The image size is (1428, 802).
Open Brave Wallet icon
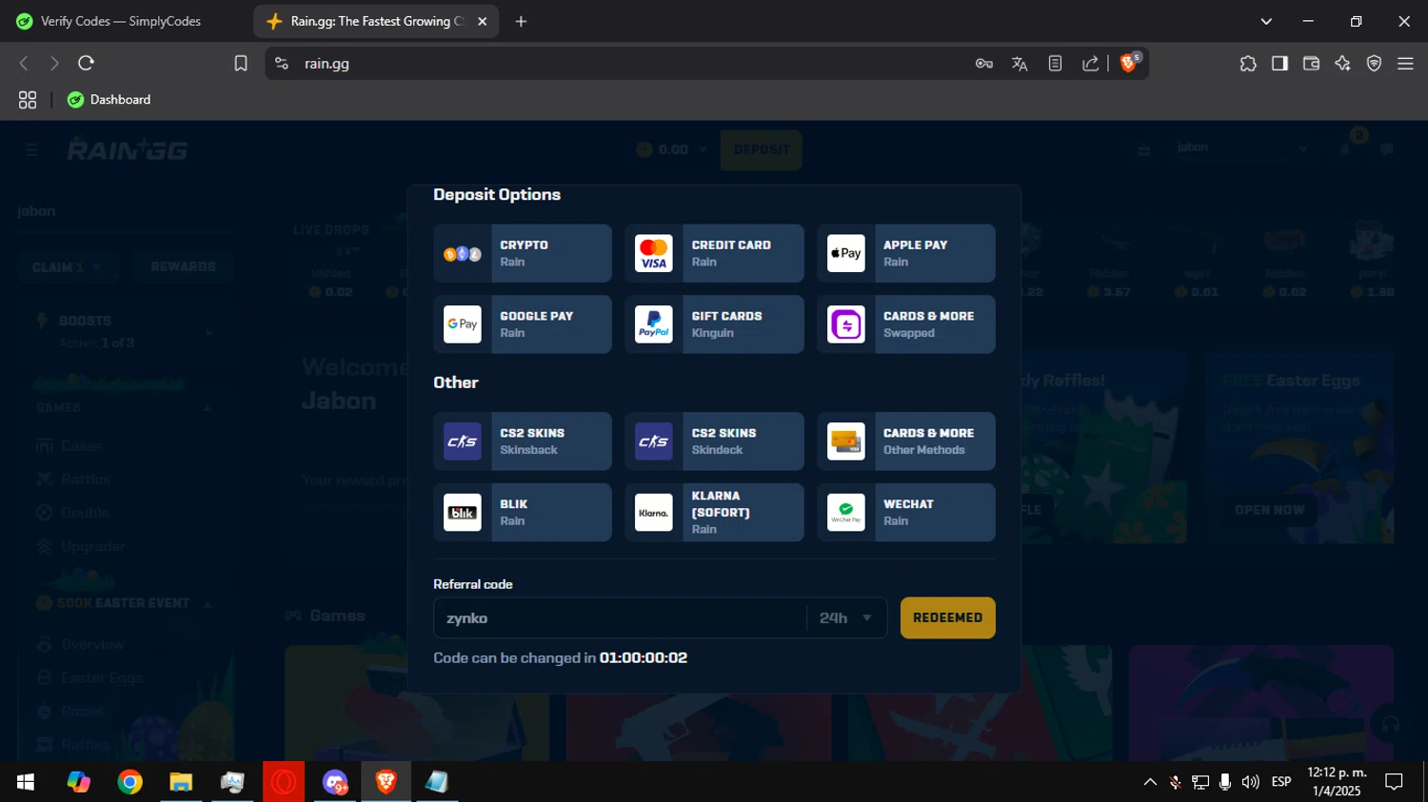(x=1311, y=63)
